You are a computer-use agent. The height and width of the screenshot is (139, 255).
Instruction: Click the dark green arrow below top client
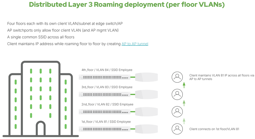pos(184,85)
